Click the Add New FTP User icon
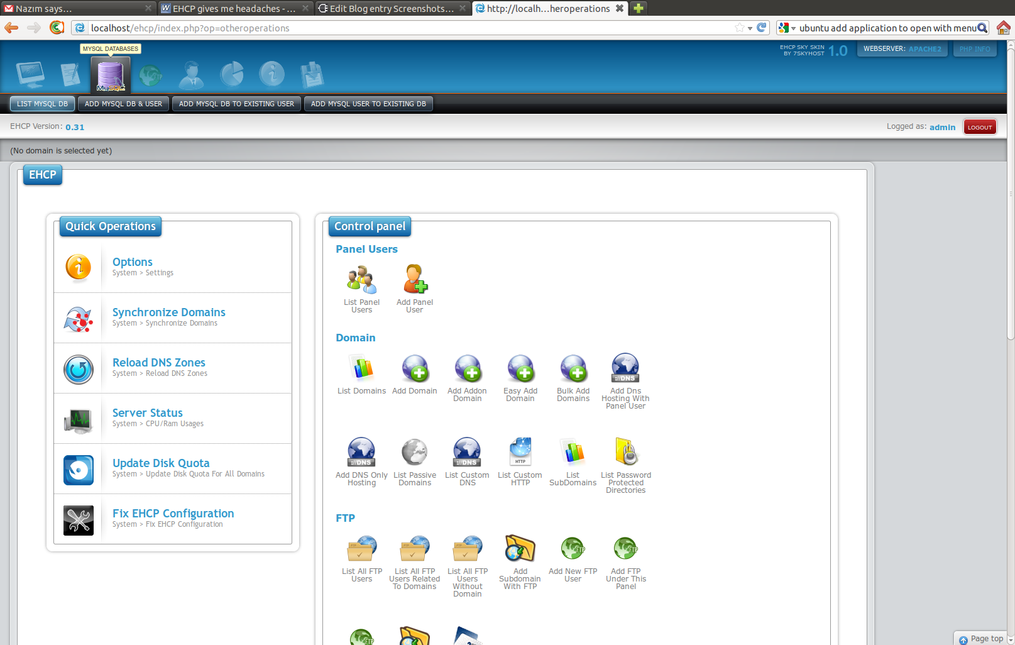 [573, 549]
